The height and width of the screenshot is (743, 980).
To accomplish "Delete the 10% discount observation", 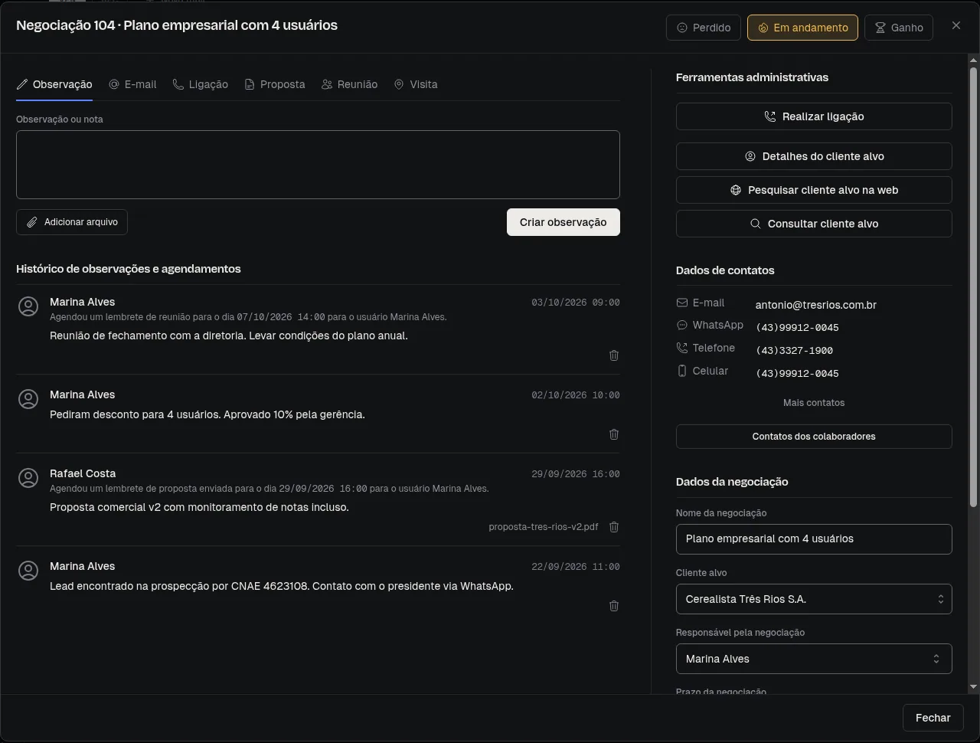I will point(614,434).
